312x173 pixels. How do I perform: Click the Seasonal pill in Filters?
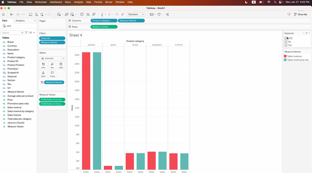52,38
